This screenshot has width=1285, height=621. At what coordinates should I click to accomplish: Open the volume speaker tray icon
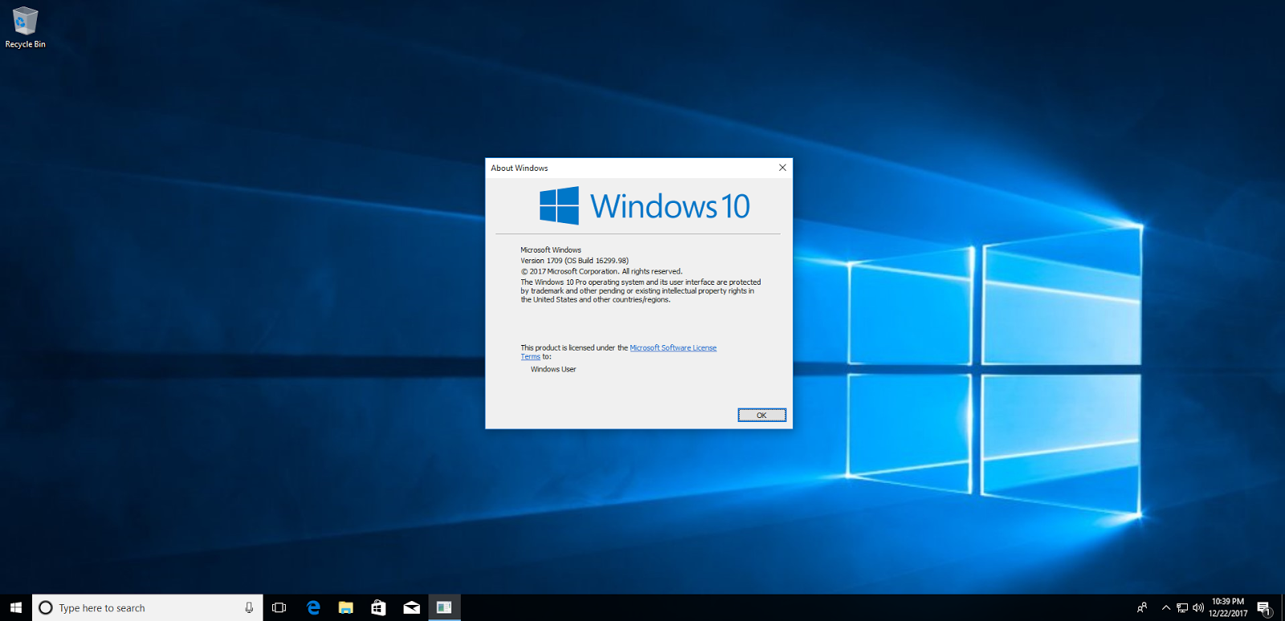tap(1198, 607)
